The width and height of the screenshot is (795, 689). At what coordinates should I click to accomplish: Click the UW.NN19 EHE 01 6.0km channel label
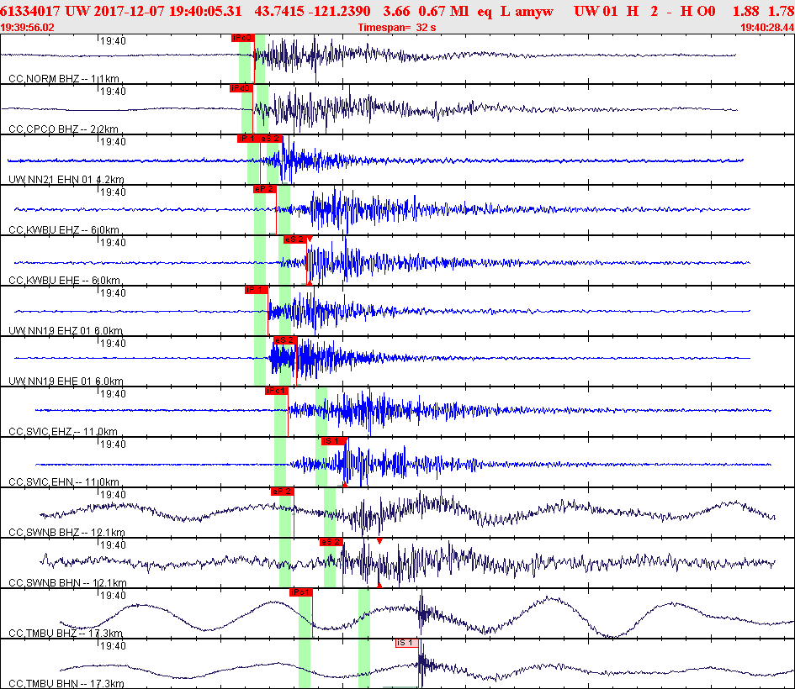click(66, 381)
